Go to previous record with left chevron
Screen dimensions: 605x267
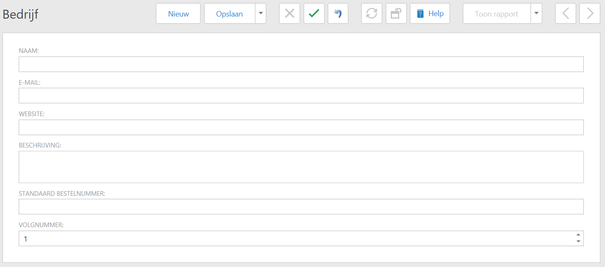[565, 14]
